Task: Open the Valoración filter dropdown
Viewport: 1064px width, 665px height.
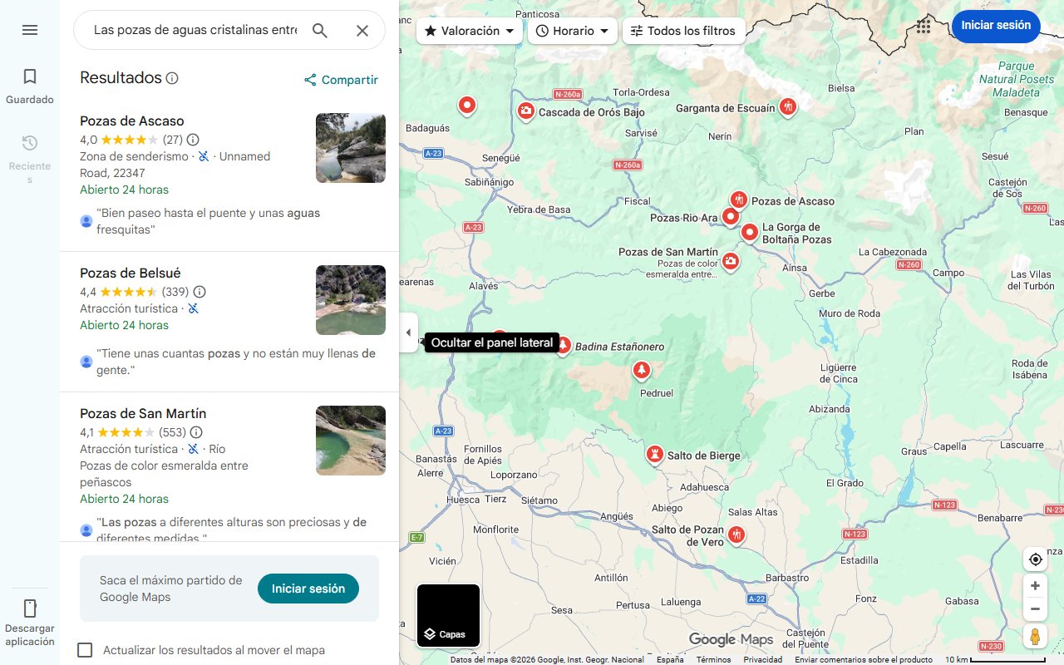Action: [x=469, y=30]
